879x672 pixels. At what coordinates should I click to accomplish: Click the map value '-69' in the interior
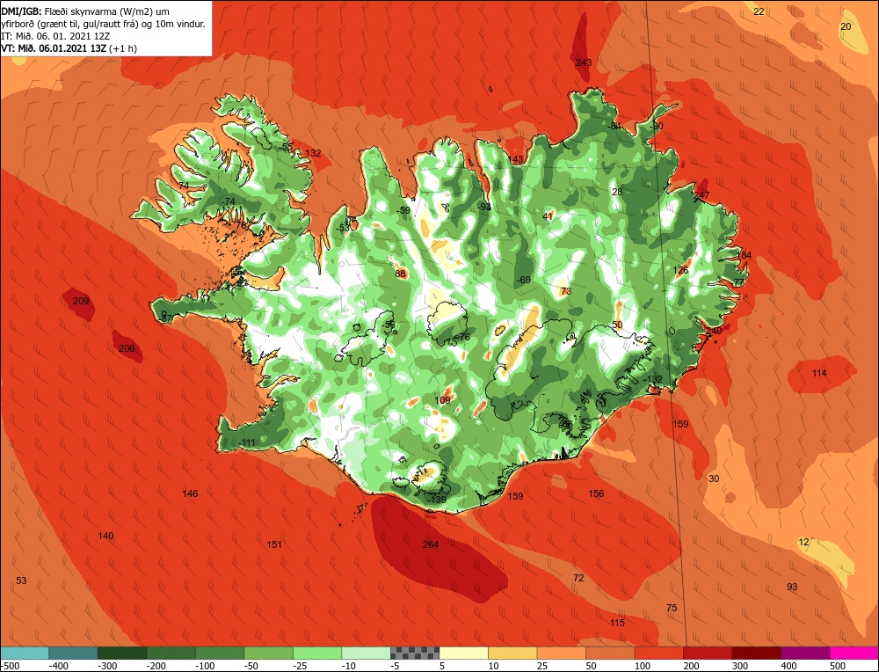click(523, 280)
